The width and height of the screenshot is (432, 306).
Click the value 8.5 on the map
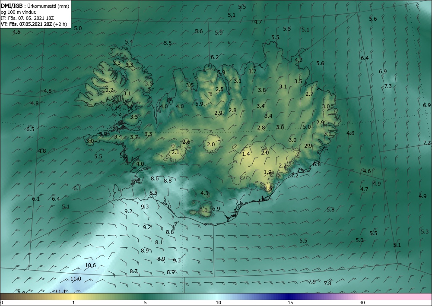153,192
